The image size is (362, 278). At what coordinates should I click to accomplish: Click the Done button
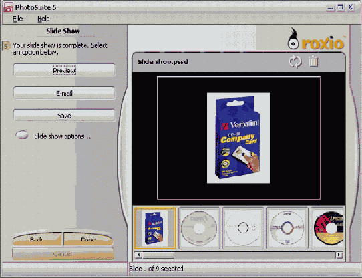pos(88,239)
